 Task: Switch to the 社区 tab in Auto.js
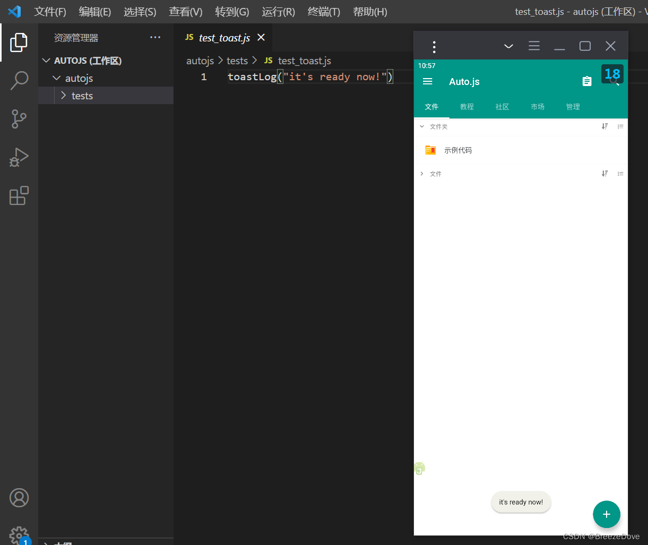pos(502,107)
